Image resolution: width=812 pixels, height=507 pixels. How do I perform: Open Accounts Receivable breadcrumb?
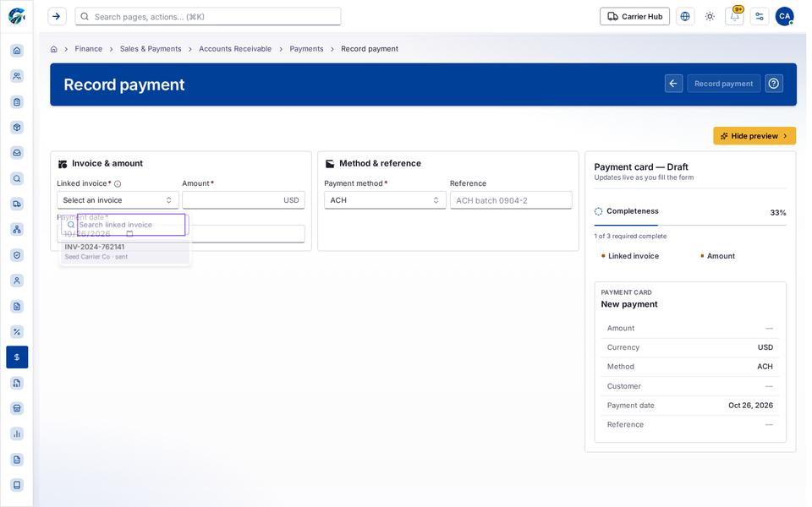(x=235, y=49)
